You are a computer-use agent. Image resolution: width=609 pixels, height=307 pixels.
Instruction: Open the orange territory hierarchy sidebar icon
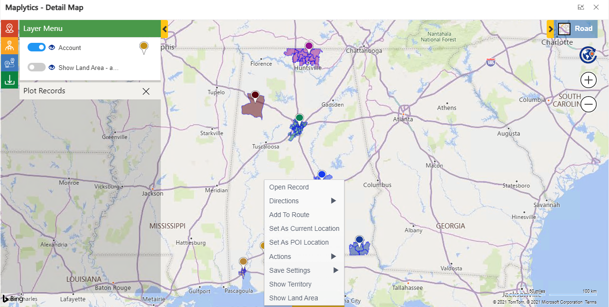pyautogui.click(x=9, y=46)
